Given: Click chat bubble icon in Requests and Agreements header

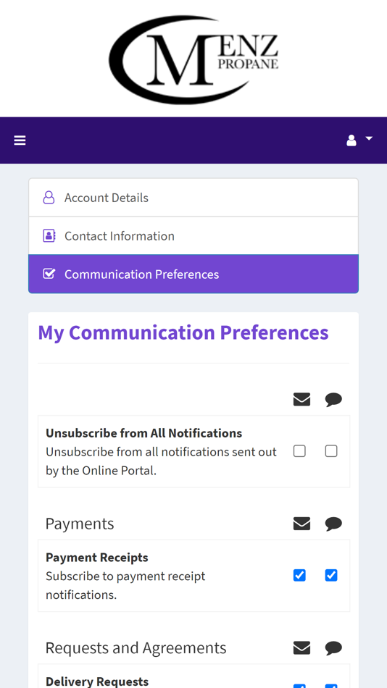Looking at the screenshot, I should (333, 648).
